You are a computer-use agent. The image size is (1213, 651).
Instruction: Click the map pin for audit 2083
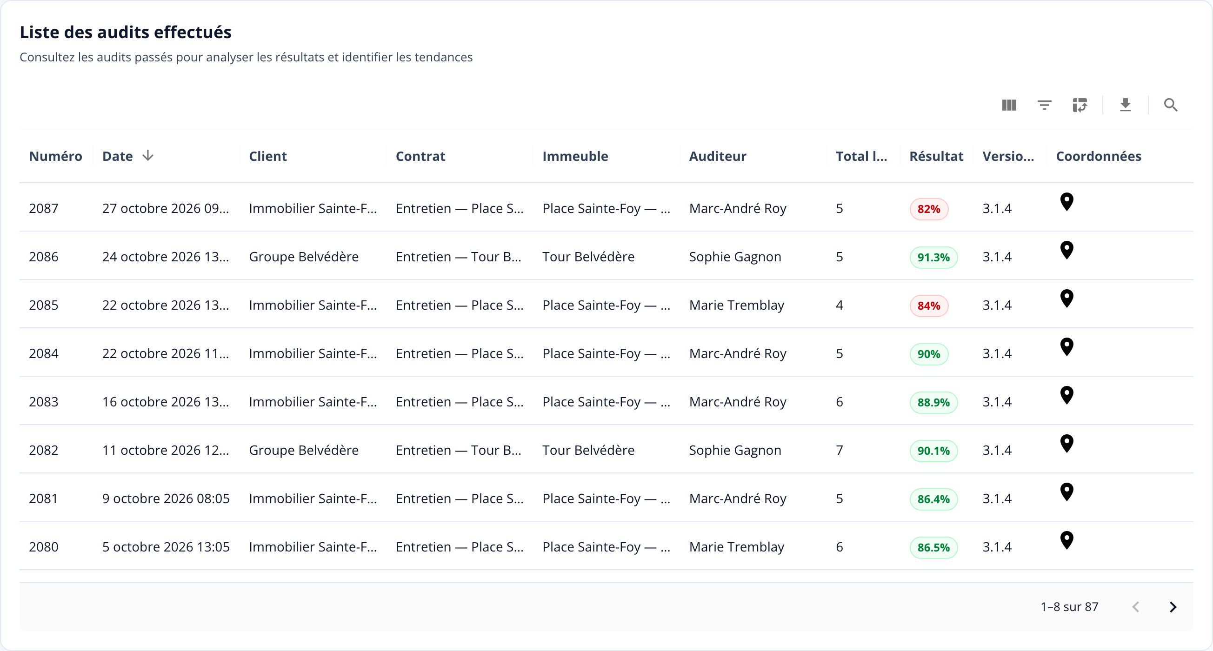click(1066, 395)
